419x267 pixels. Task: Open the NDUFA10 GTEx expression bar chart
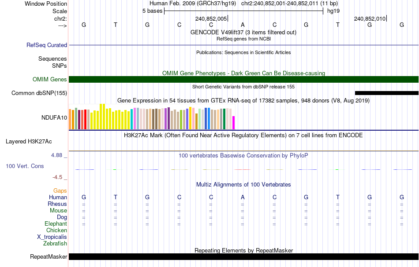pyautogui.click(x=152, y=117)
